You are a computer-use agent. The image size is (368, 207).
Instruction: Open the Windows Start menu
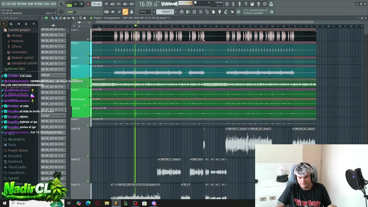tap(5, 203)
